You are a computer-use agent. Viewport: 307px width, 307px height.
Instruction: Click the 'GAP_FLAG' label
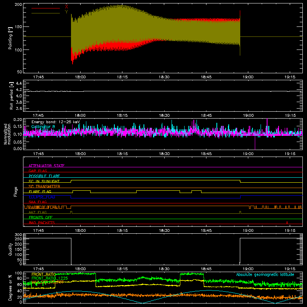pyautogui.click(x=38, y=171)
